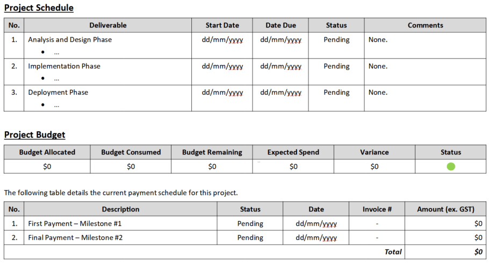The width and height of the screenshot is (489, 263).
Task: Click the Project Schedule heading
Action: pyautogui.click(x=39, y=8)
